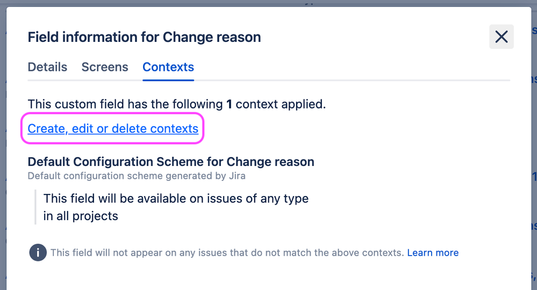This screenshot has width=537, height=290.
Task: Click the dialog title Field information for Change reason
Action: click(x=144, y=37)
